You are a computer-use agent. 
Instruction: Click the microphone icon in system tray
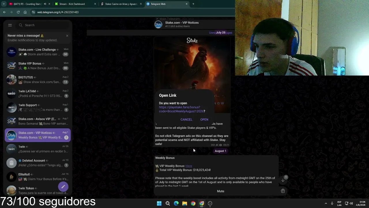[x=332, y=203]
